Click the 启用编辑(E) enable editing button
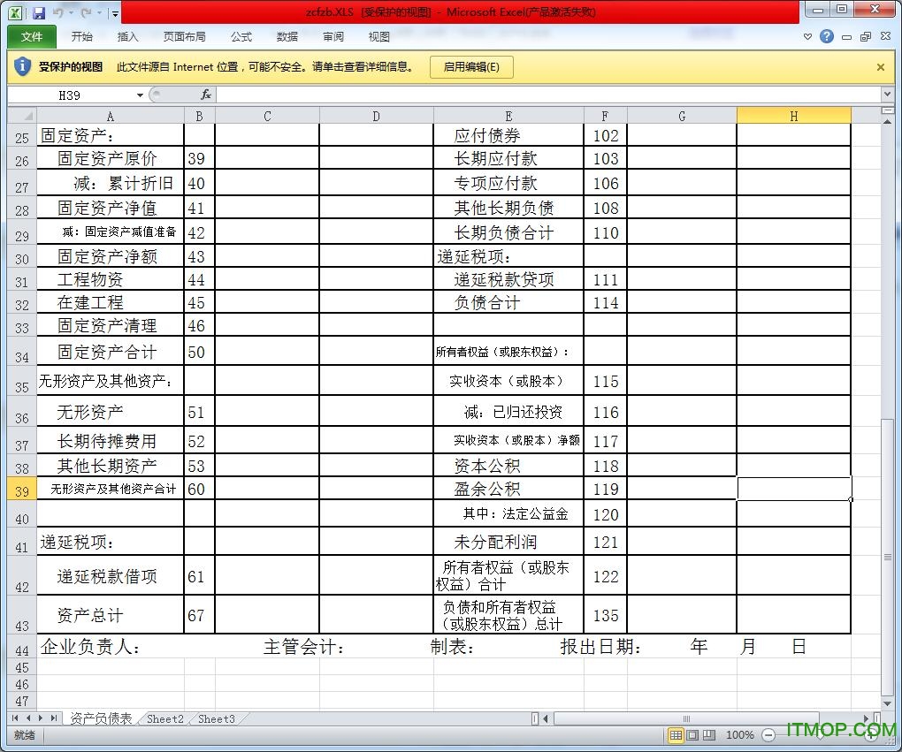The height and width of the screenshot is (752, 902). 471,67
